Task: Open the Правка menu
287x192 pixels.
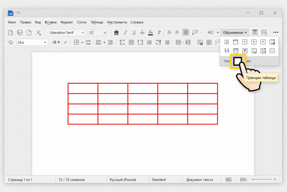Action: (x=26, y=22)
